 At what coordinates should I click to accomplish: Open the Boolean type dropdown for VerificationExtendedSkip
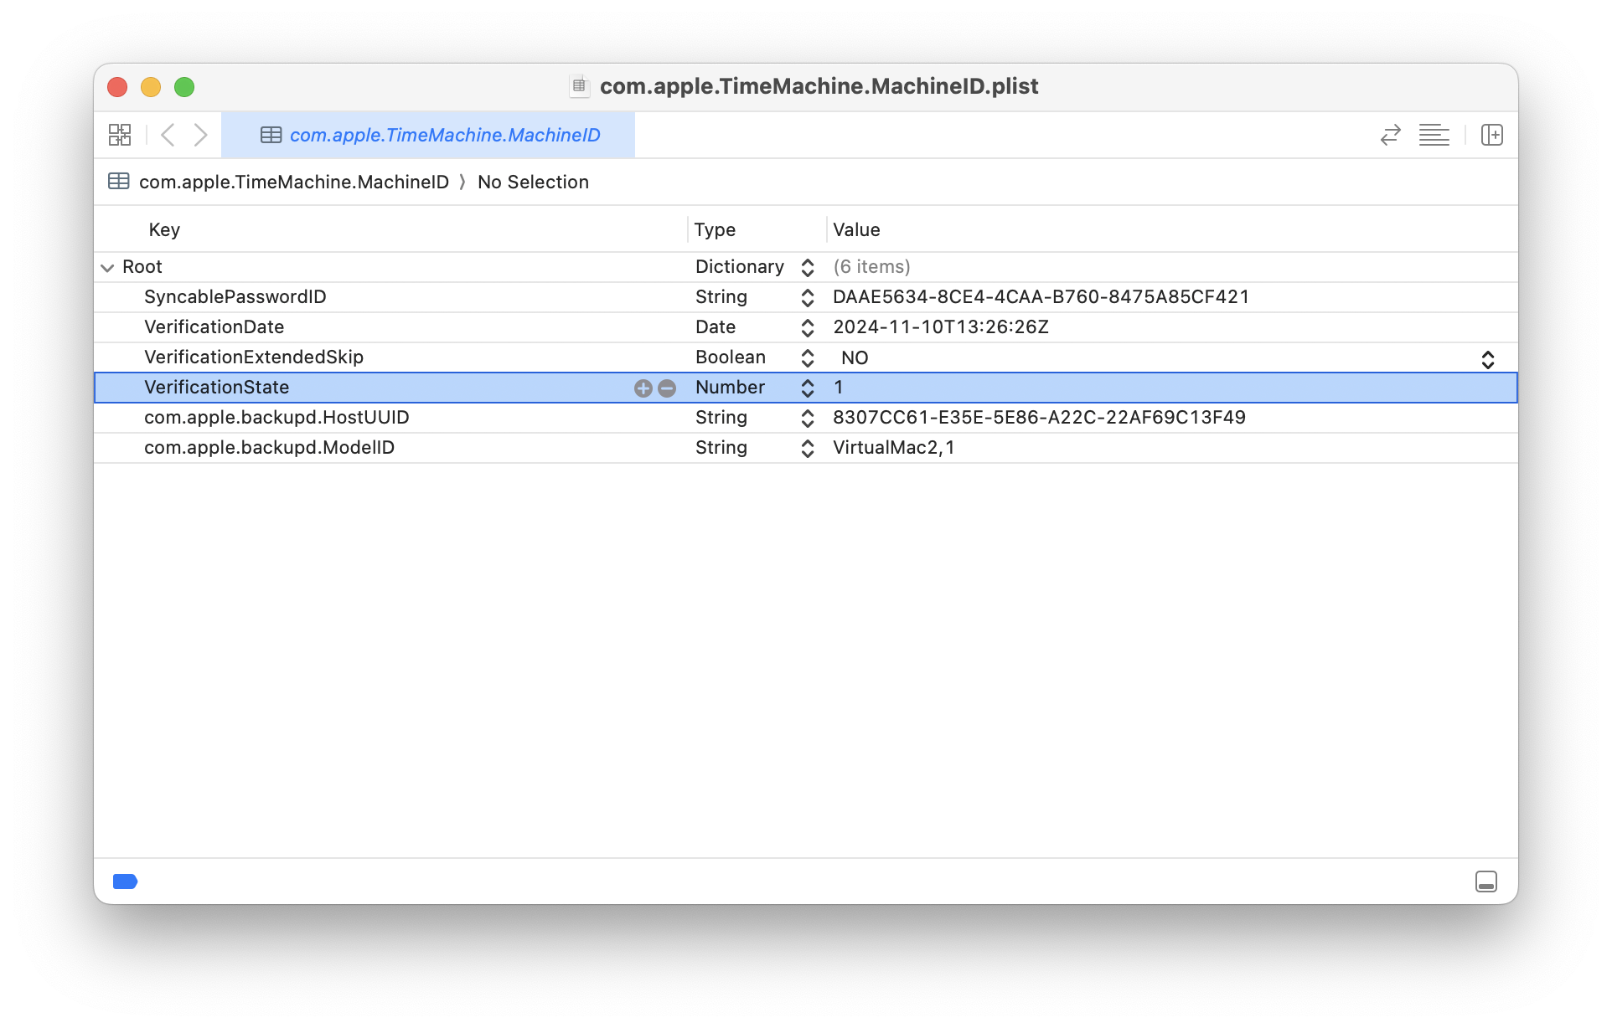pos(807,357)
